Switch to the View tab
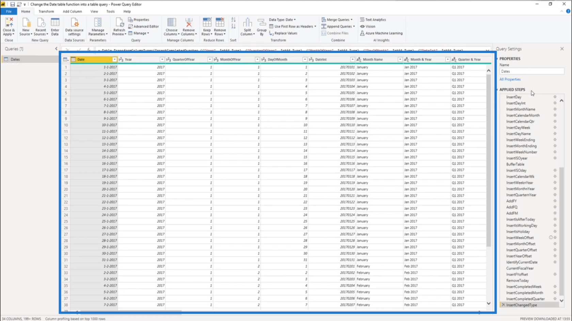The width and height of the screenshot is (572, 321). (94, 11)
